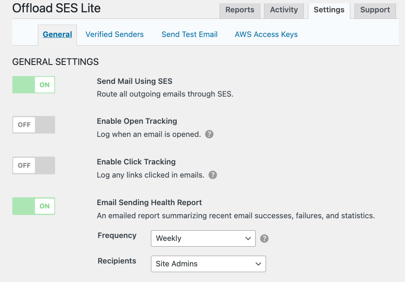Open the AWS Access Keys settings
This screenshot has width=405, height=282.
click(266, 35)
